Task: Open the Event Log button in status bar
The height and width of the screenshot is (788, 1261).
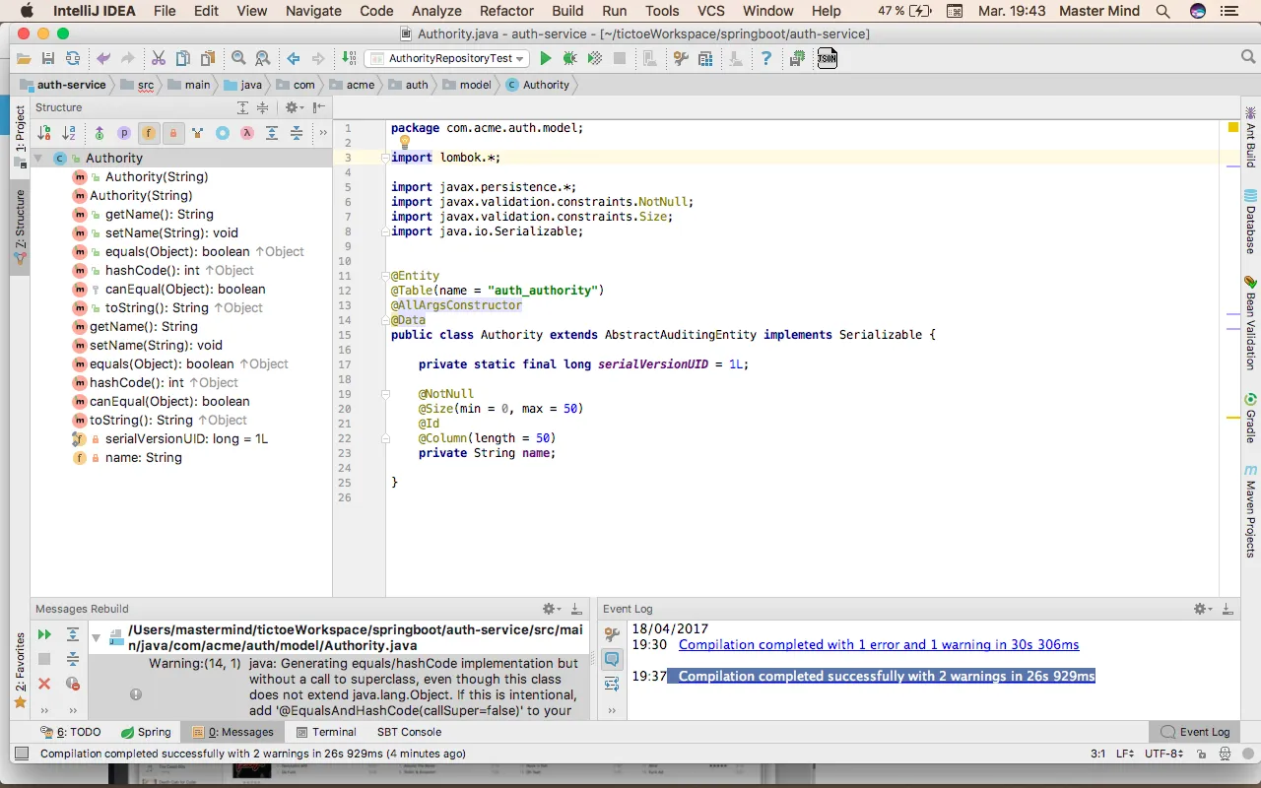Action: [1195, 732]
